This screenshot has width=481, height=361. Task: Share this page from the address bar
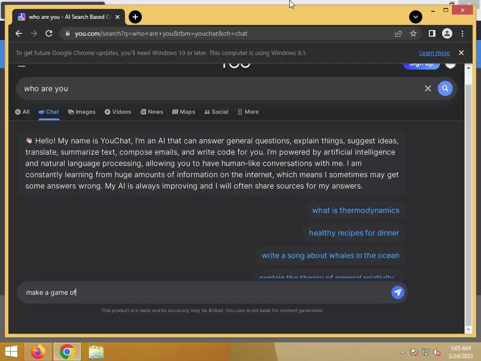click(398, 33)
